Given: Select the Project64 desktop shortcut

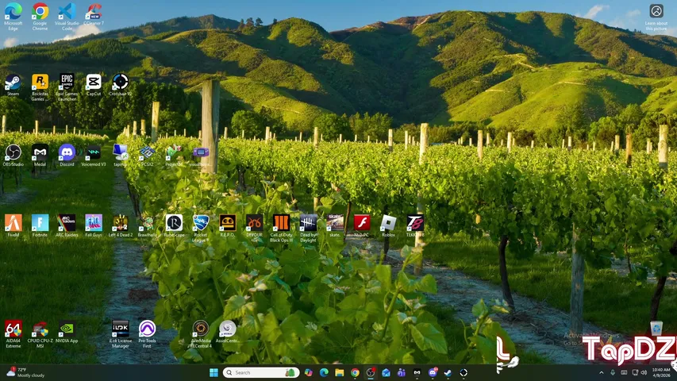Looking at the screenshot, I should click(x=174, y=155).
